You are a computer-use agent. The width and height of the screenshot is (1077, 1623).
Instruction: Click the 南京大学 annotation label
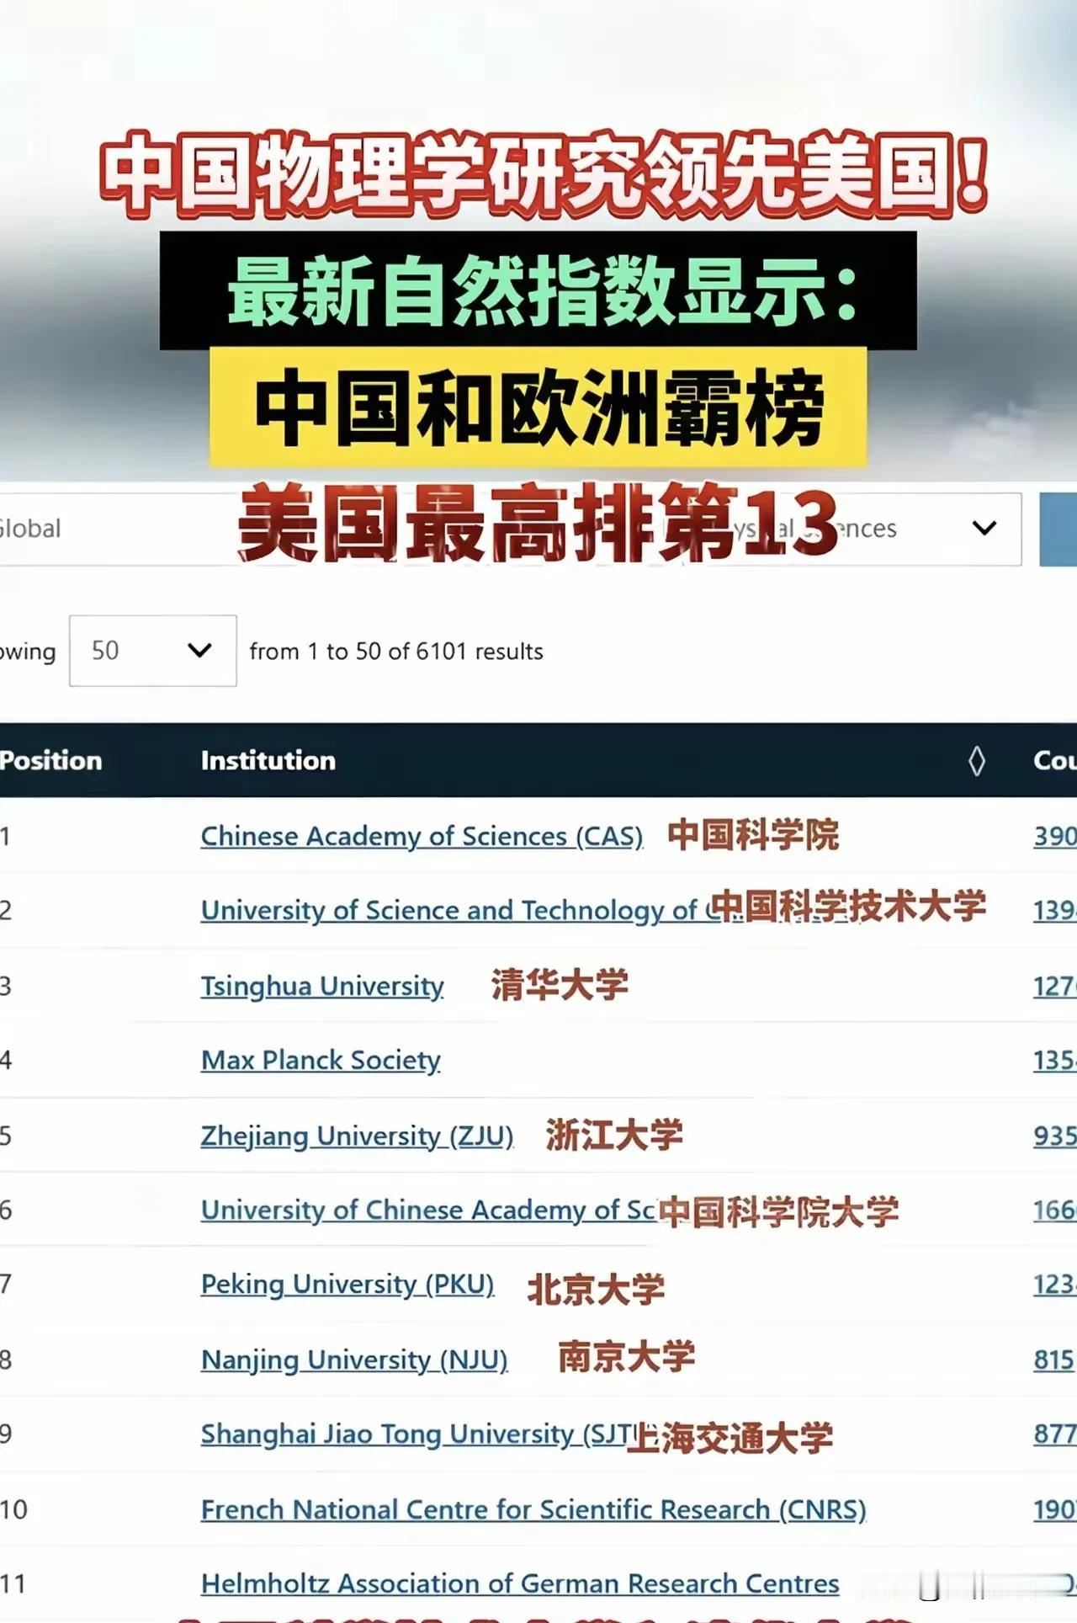pos(627,1356)
